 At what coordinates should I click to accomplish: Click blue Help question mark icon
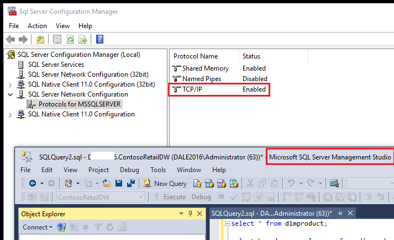click(x=100, y=39)
